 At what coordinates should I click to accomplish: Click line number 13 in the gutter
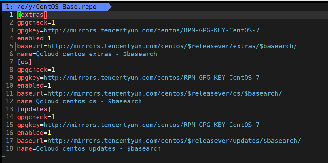click(9, 109)
